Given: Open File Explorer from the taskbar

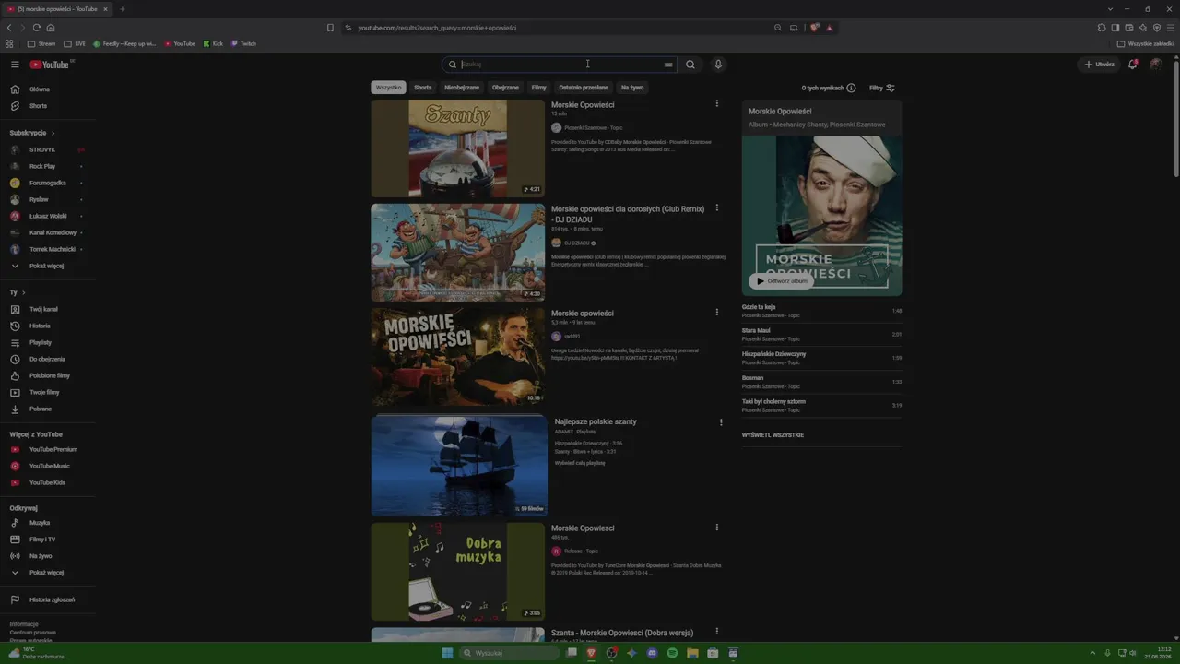Looking at the screenshot, I should point(692,653).
